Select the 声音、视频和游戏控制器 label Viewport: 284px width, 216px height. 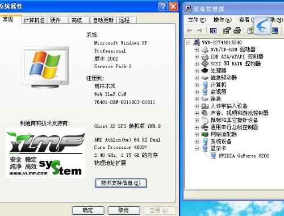click(240, 113)
